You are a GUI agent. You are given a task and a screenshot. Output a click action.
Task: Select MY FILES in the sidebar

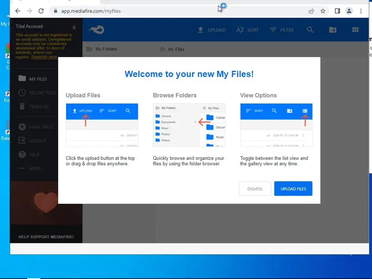click(x=33, y=78)
